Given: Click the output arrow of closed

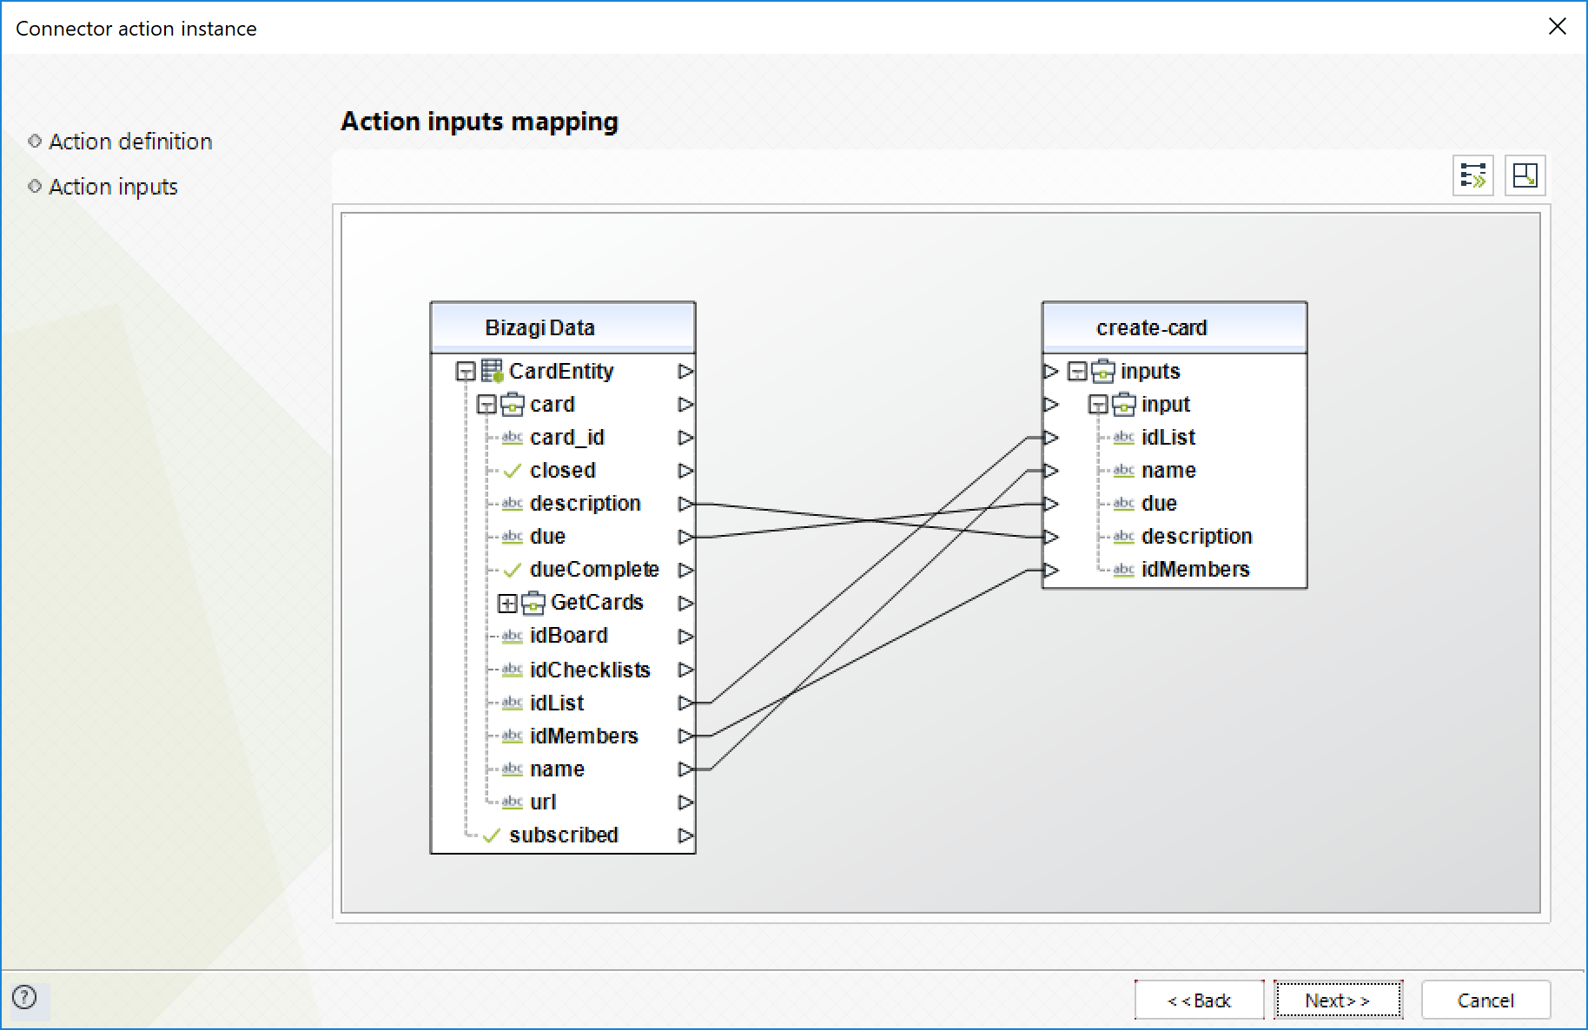Looking at the screenshot, I should pyautogui.click(x=685, y=470).
